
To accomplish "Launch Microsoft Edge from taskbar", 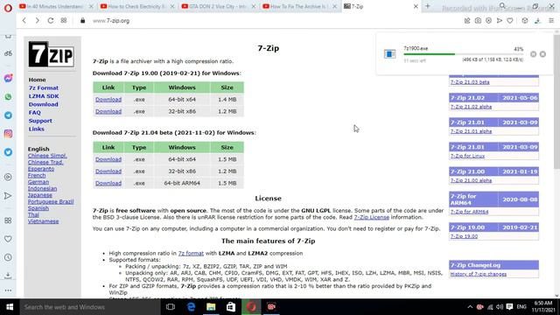I will (x=191, y=307).
